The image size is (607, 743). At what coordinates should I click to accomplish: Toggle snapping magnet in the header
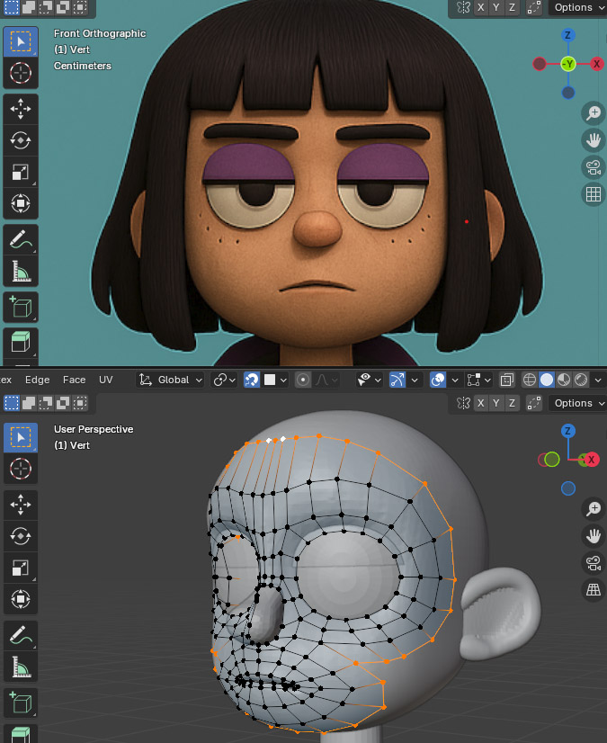254,380
